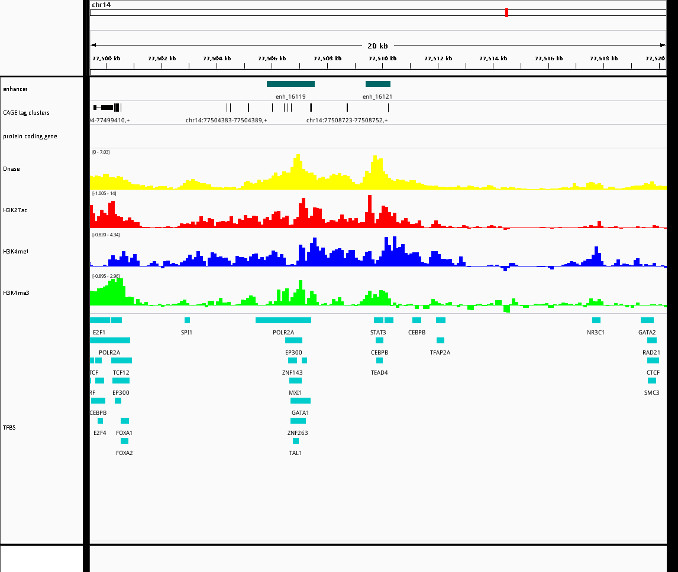Image resolution: width=678 pixels, height=572 pixels.
Task: Select the NR3C1 binding site block
Action: pos(596,320)
